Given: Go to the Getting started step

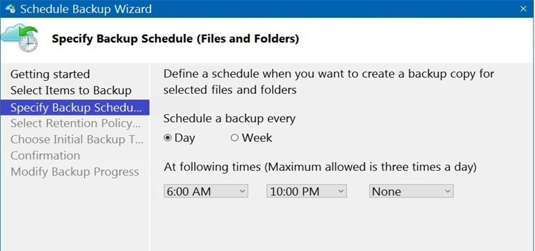Looking at the screenshot, I should click(50, 74).
